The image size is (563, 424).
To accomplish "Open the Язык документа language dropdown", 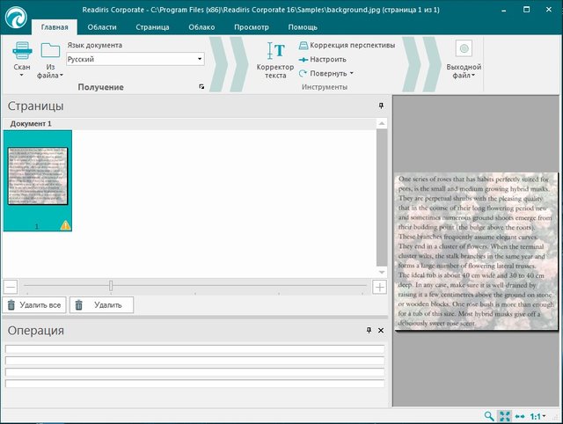I will tap(200, 59).
